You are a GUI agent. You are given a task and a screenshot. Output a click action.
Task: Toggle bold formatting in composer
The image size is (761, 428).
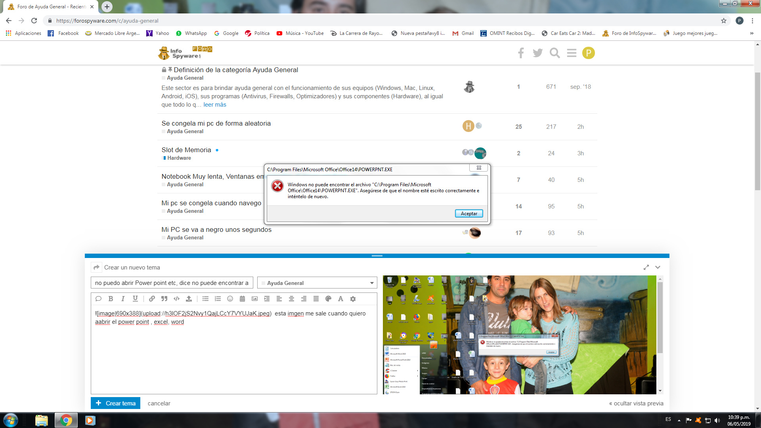pyautogui.click(x=111, y=299)
